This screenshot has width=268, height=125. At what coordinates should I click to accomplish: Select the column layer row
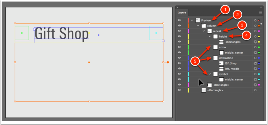pyautogui.click(x=219, y=26)
